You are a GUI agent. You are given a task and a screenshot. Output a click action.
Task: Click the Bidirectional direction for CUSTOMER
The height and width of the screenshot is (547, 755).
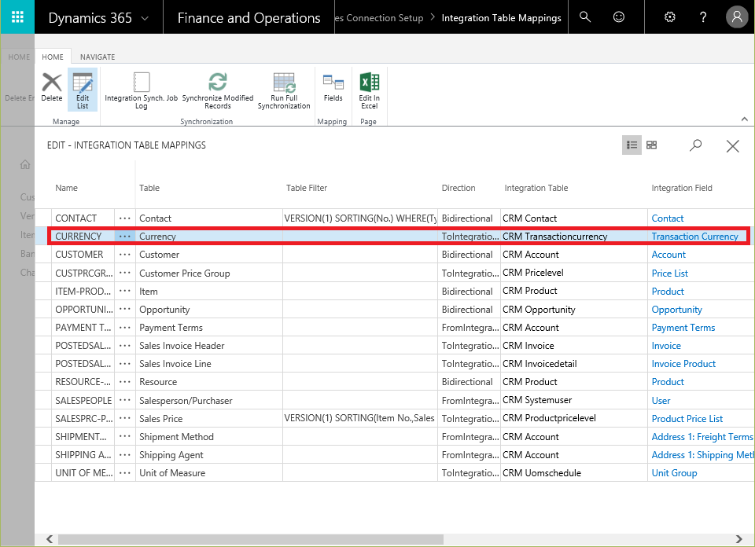467,255
